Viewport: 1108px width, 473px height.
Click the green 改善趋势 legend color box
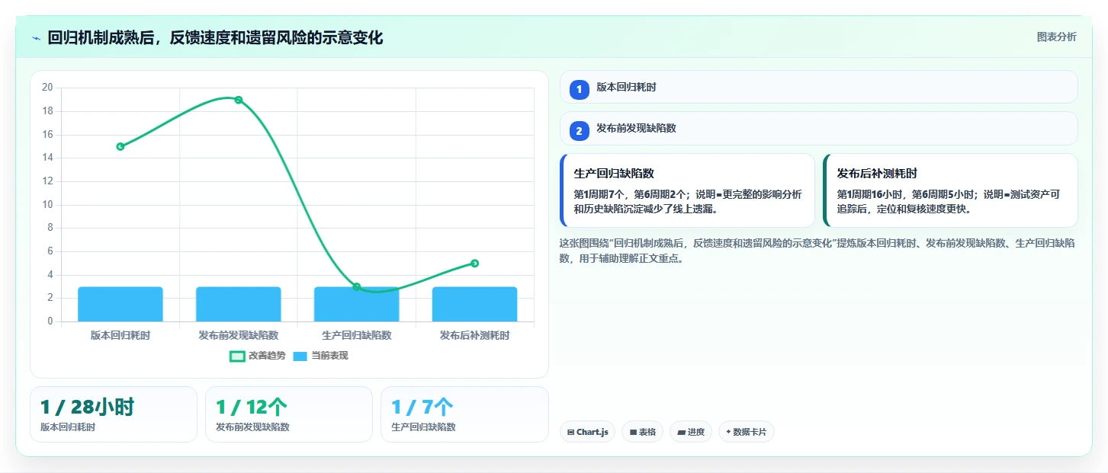click(x=237, y=356)
